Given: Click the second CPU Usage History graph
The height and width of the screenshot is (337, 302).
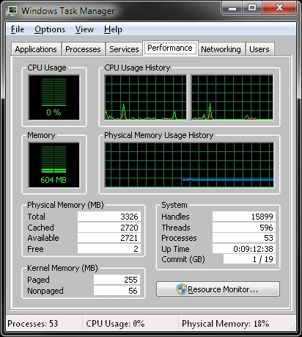Looking at the screenshot, I should (232, 98).
